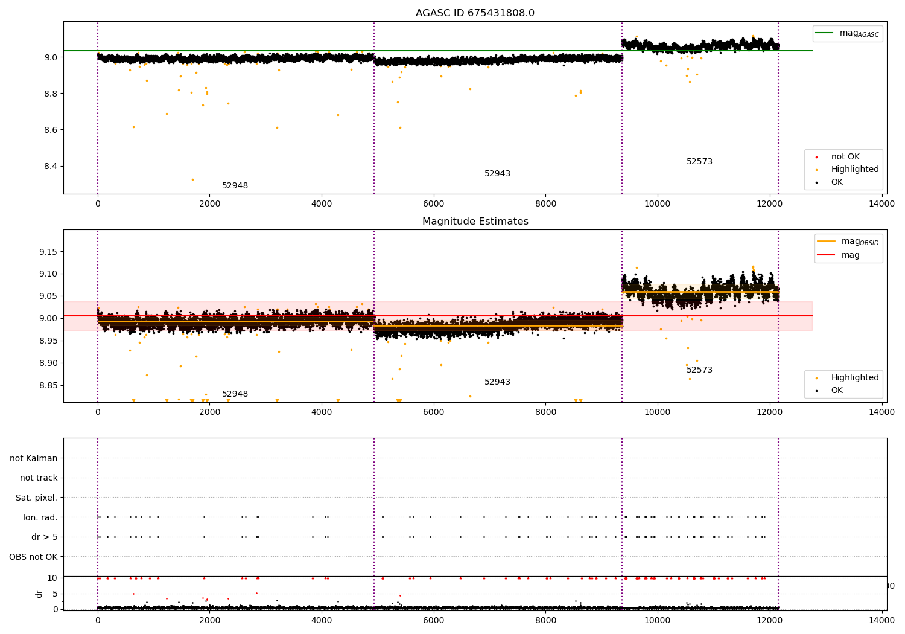Click the "Magnitude Estimates" subplot title

click(475, 222)
